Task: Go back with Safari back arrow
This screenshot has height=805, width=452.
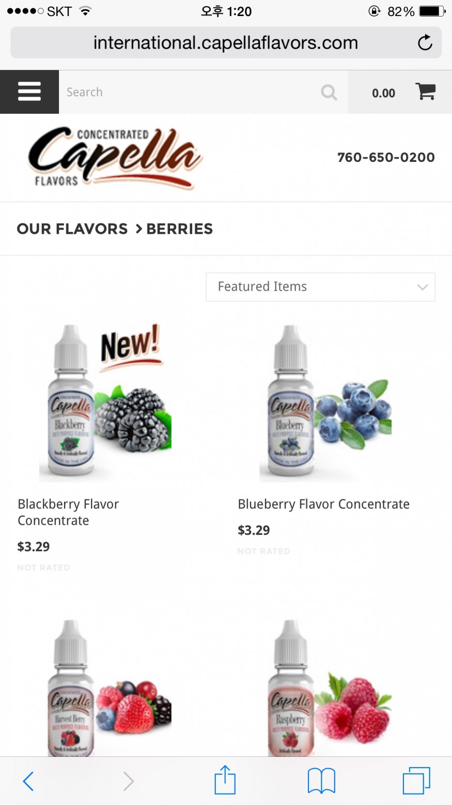Action: click(x=28, y=781)
